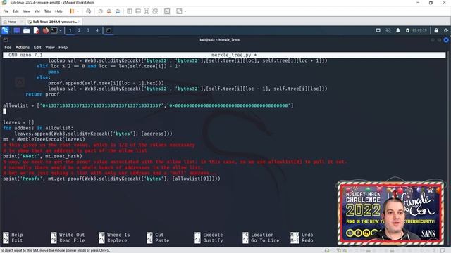The image size is (451, 253).
Task: Open terminal Actions menu
Action: 23,48
